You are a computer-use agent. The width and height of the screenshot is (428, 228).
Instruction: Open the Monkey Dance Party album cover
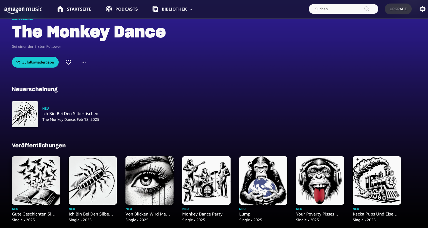(206, 180)
